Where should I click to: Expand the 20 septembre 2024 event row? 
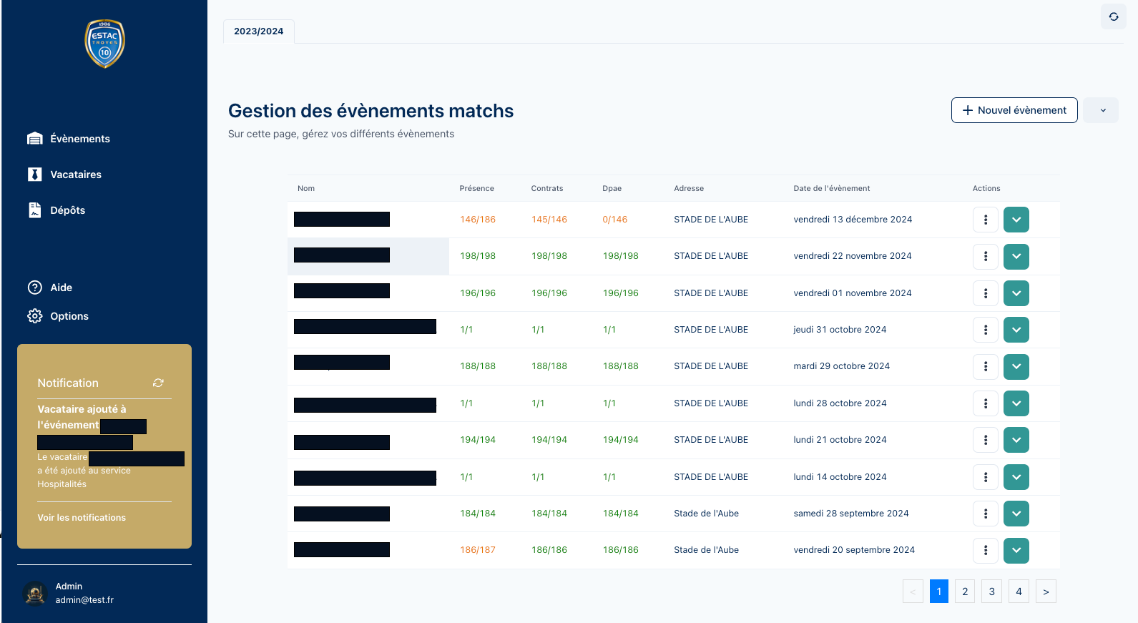coord(1016,550)
